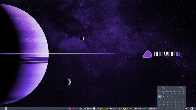This screenshot has height=110, width=196.
Task: Launch the terminal from the panel
Action: coord(66,109)
